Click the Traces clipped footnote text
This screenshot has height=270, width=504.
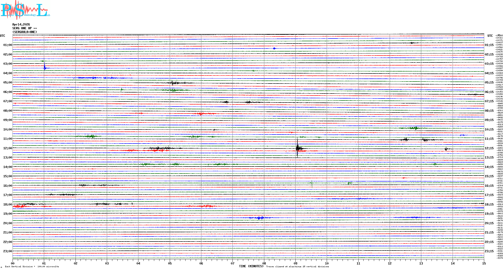[297, 266]
